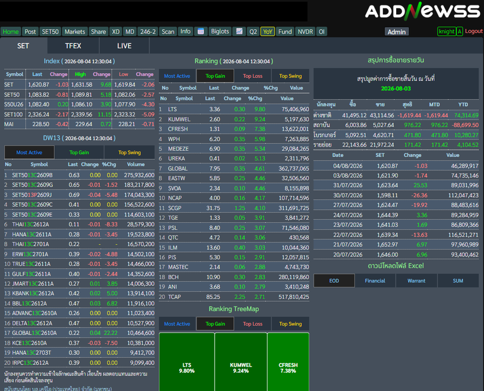Click the SET5013C2609B warrant row
This screenshot has height=391, width=484.
point(80,175)
